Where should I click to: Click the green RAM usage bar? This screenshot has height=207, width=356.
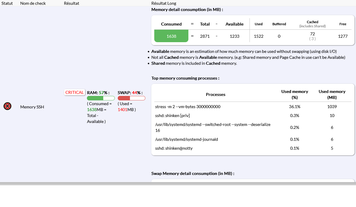pos(101,98)
